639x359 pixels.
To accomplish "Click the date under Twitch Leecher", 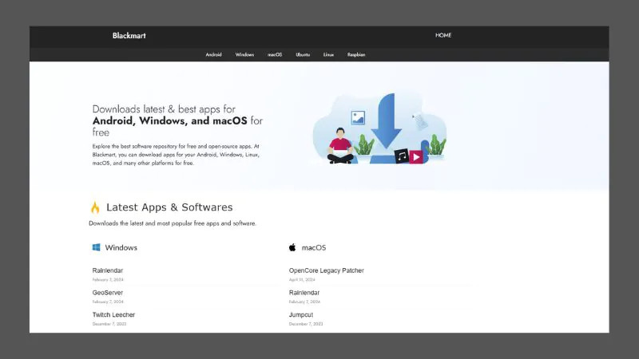I will 109,324.
